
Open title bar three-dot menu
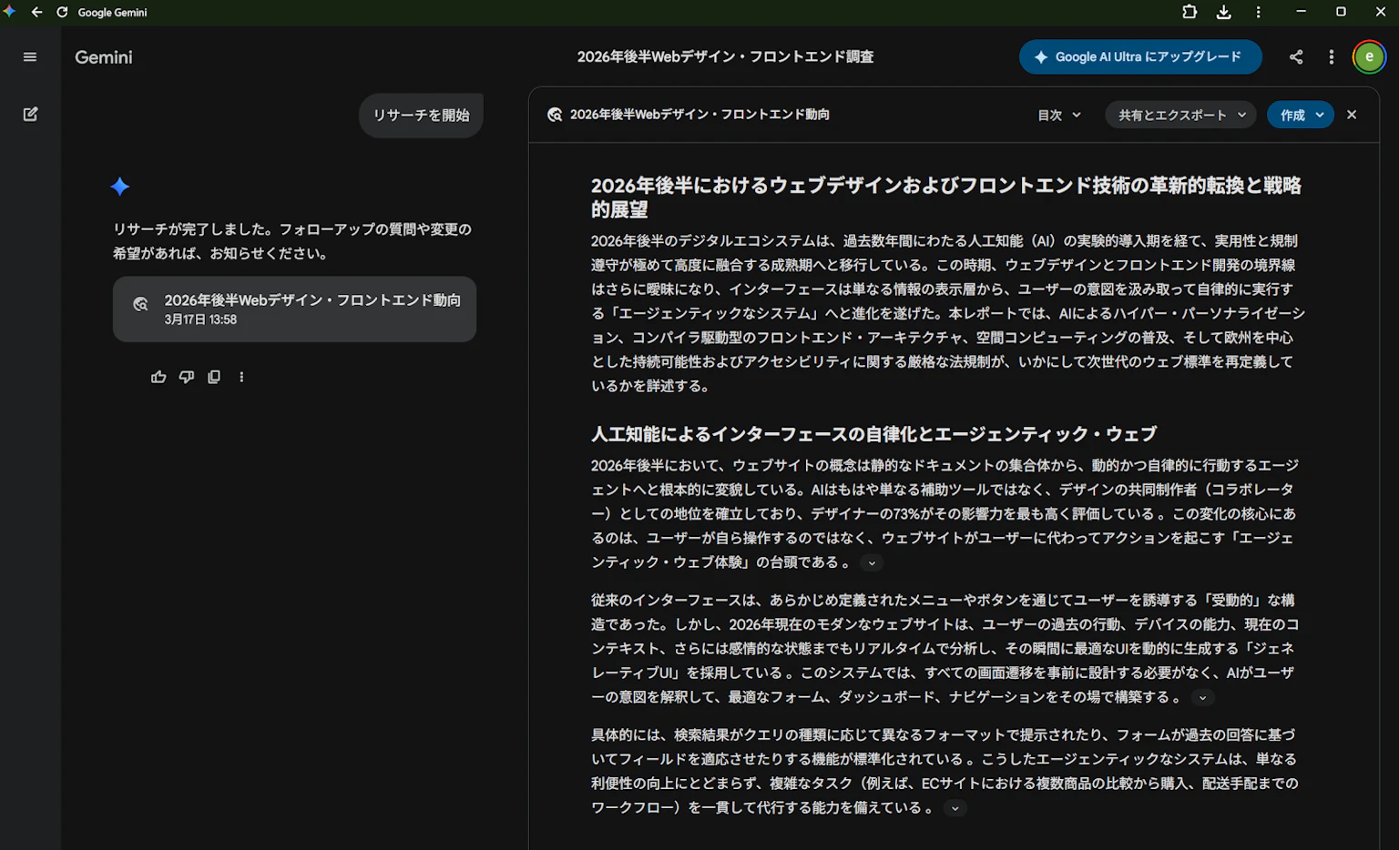1259,12
